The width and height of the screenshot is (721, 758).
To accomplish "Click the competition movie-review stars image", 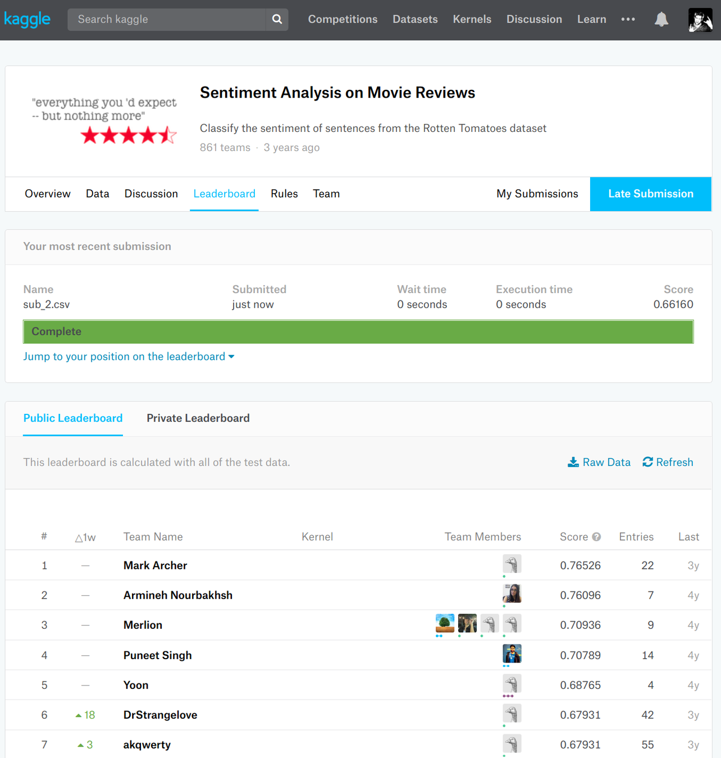I will (x=104, y=120).
